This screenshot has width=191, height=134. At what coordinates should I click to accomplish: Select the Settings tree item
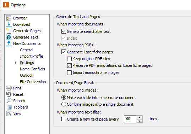27,63
